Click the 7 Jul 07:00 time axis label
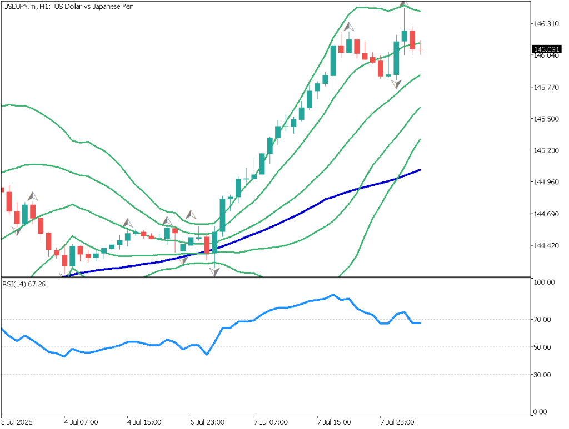Image resolution: width=569 pixels, height=429 pixels. pos(269,422)
